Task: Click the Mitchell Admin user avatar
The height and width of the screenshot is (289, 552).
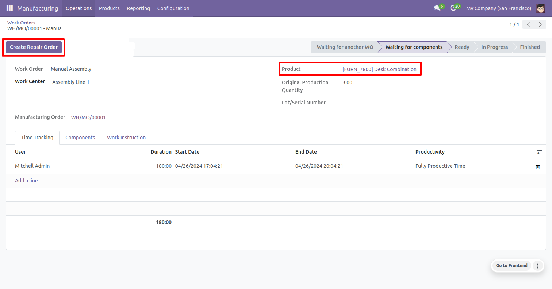Action: [541, 8]
